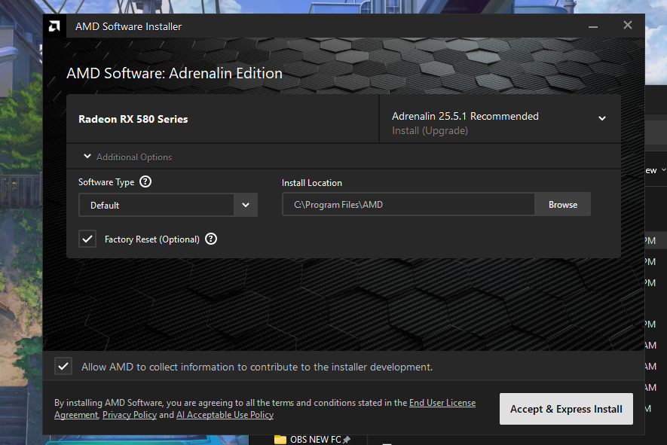
Task: Open the Software Type Default dropdown
Action: point(168,205)
